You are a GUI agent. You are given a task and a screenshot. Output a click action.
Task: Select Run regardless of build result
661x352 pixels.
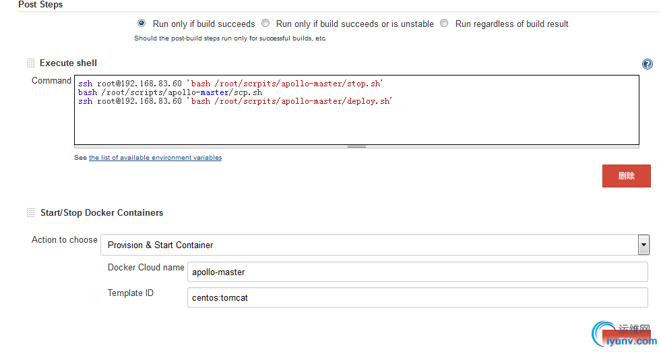pyautogui.click(x=444, y=23)
